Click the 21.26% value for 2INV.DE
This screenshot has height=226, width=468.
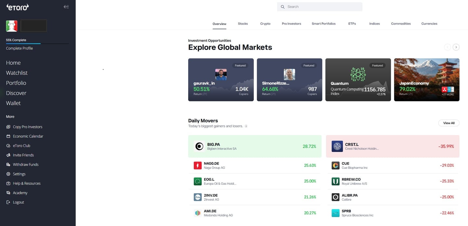(310, 197)
